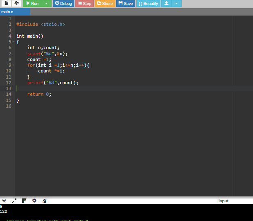This screenshot has height=221, width=253.
Task: Share the code
Action: click(x=105, y=3)
